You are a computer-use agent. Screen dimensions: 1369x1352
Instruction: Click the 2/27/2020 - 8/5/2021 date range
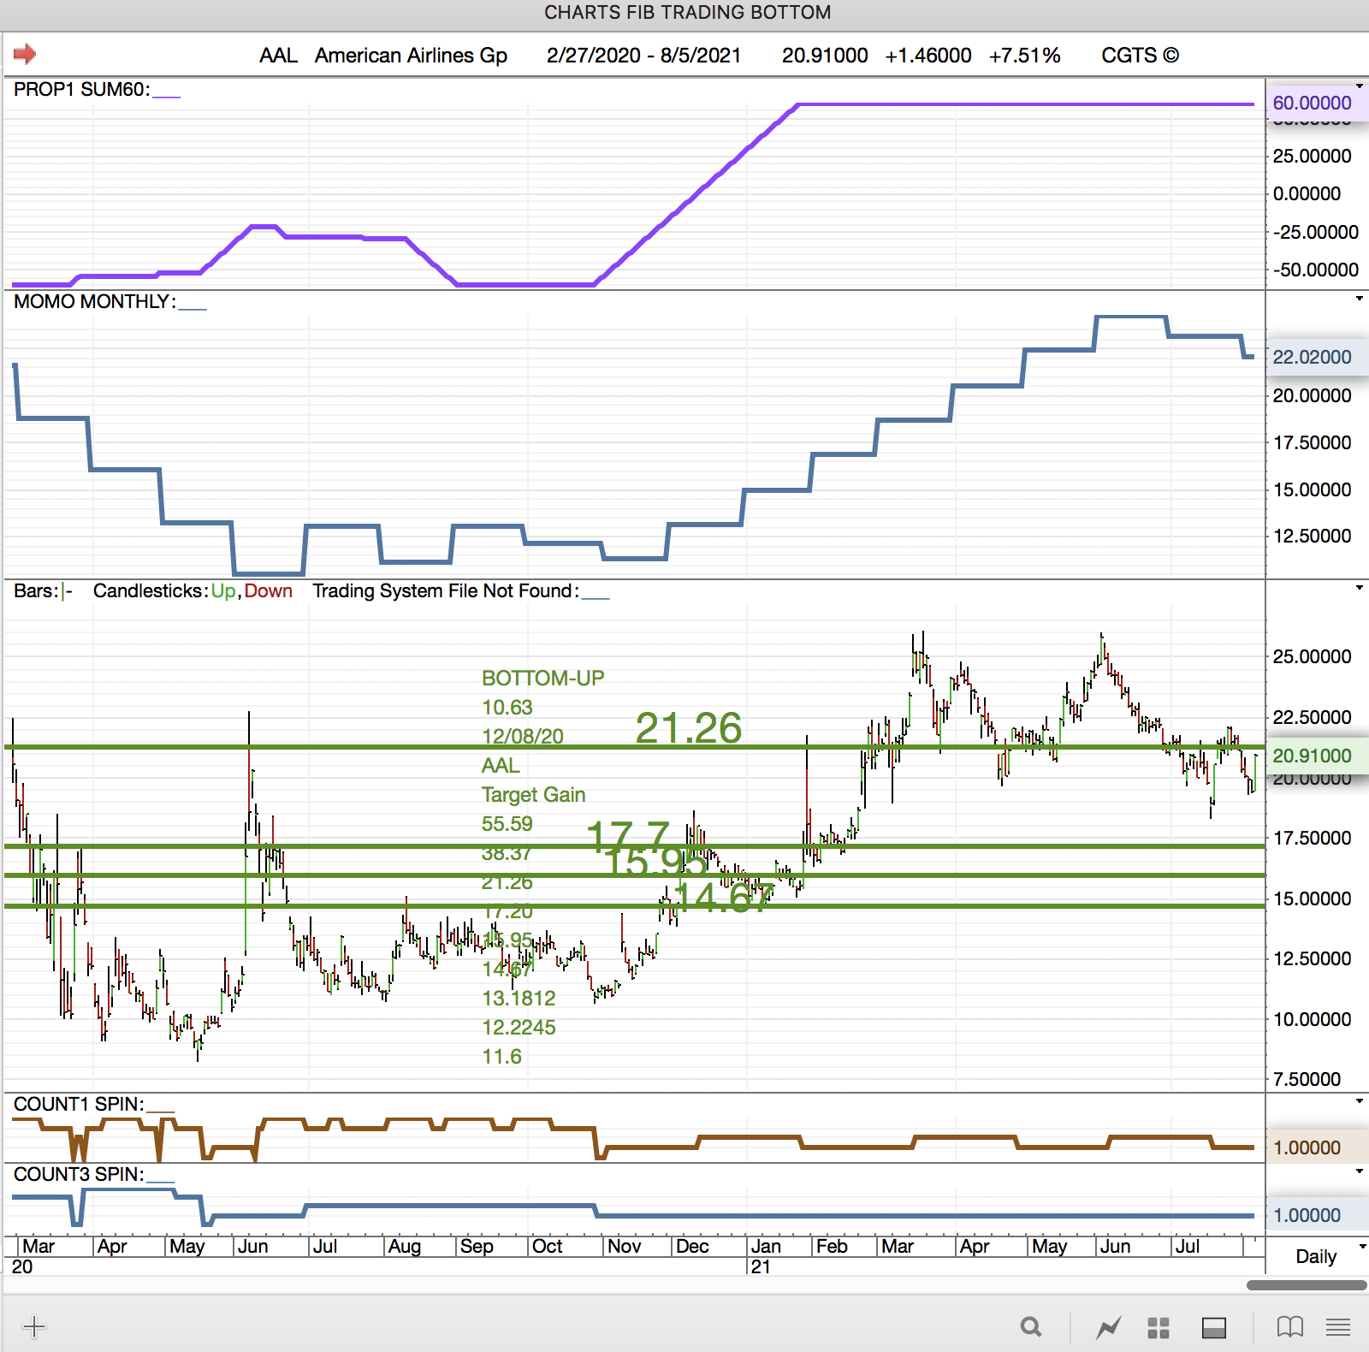pyautogui.click(x=643, y=56)
